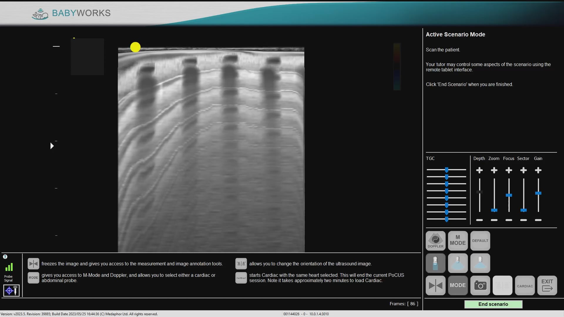
Task: Click the Sector slider handle
Action: (523, 210)
